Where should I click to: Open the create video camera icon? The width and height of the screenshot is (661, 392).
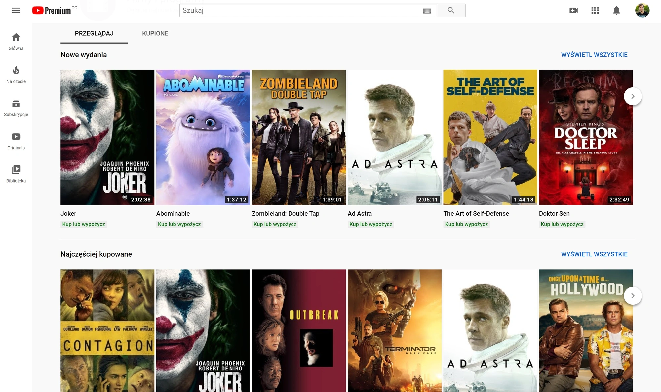(x=574, y=10)
